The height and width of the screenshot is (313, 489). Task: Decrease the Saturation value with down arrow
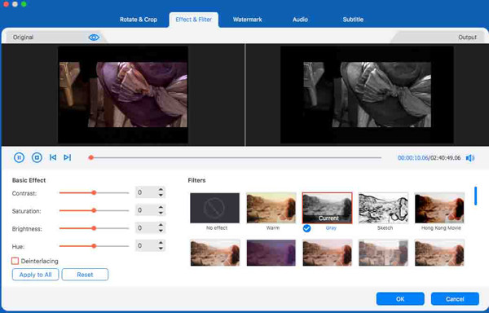[x=161, y=213]
